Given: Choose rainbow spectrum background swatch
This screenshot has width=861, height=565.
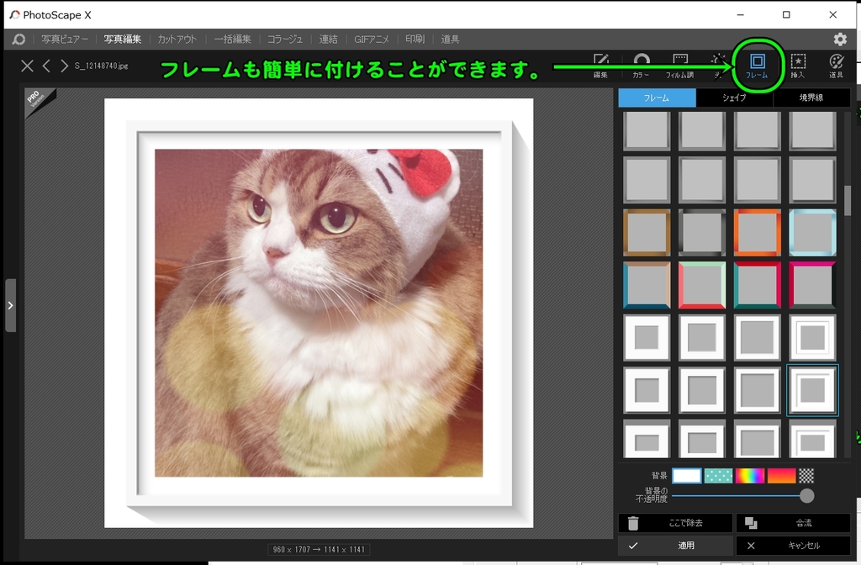Looking at the screenshot, I should [x=749, y=476].
